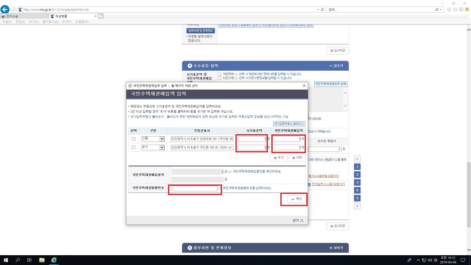
Task: Follow the 전자납부시스템 바로가기 link
Action: coord(328,184)
